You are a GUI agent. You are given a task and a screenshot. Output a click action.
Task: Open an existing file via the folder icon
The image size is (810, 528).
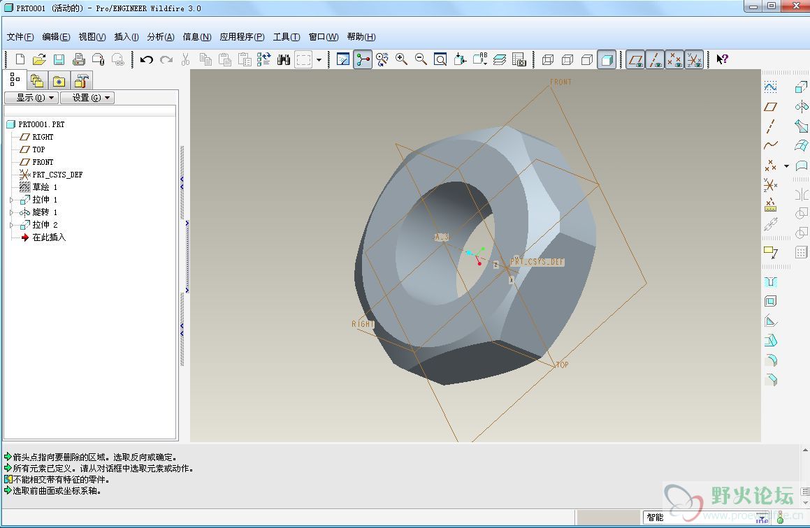click(39, 59)
